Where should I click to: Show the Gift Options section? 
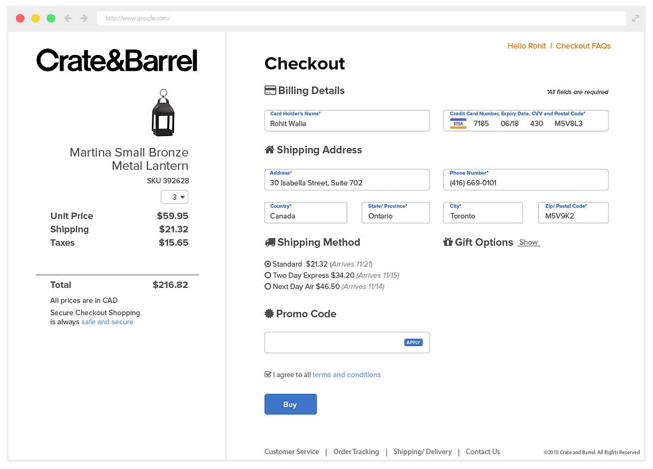coord(528,243)
